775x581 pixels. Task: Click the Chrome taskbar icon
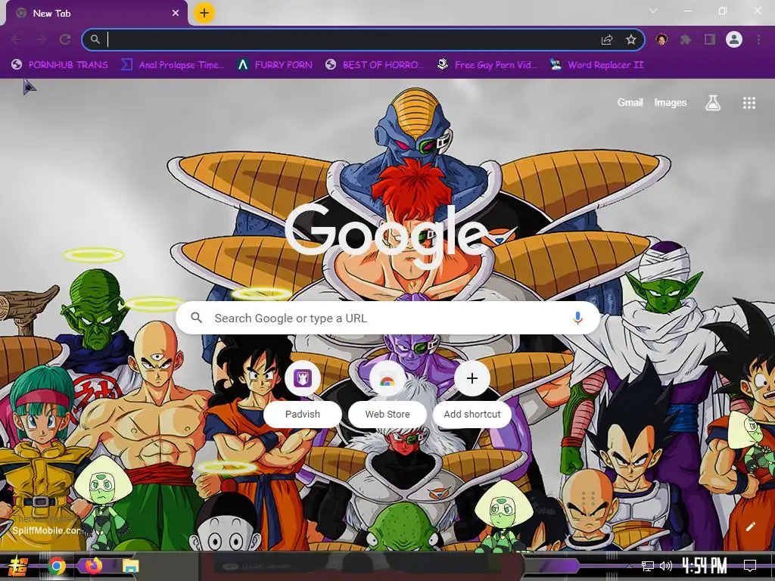[57, 567]
